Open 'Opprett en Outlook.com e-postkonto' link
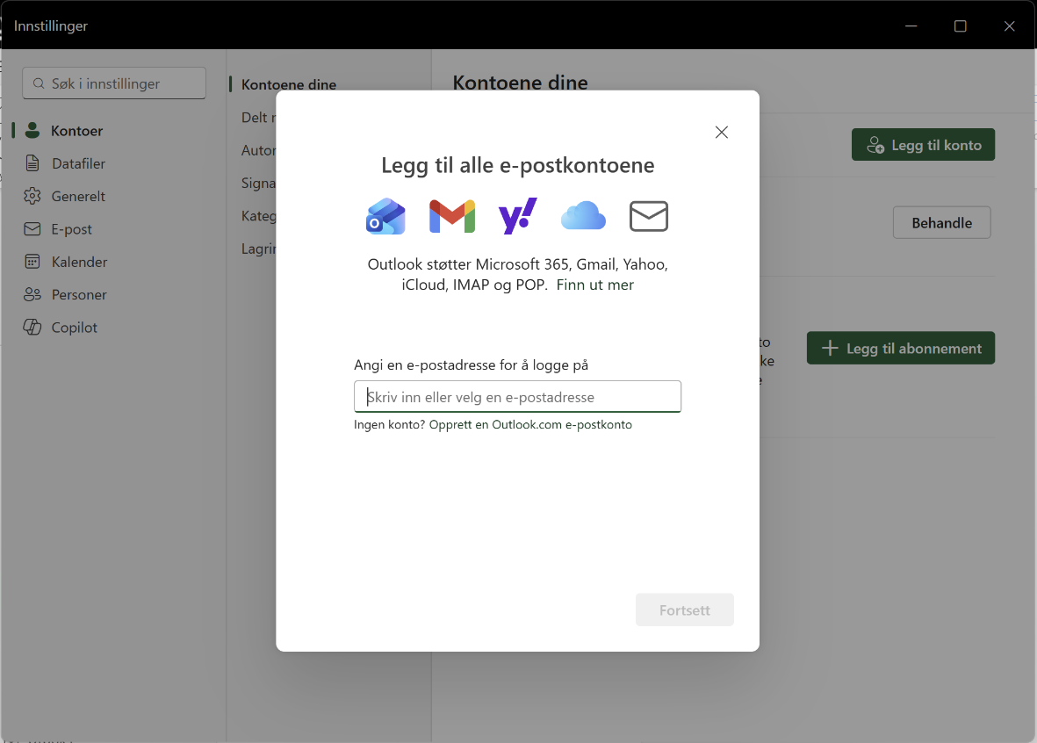 tap(530, 424)
